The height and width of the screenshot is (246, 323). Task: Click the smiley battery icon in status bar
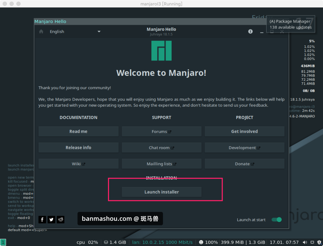[201, 242]
